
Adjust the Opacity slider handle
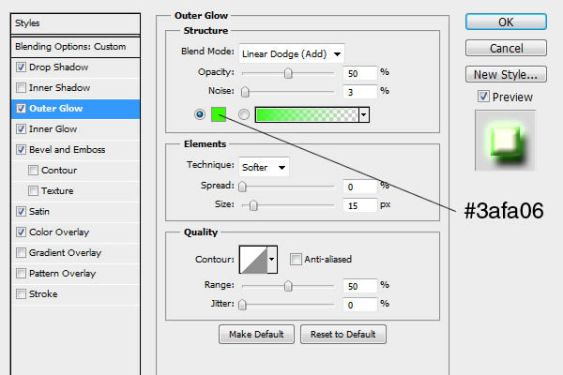coord(288,73)
